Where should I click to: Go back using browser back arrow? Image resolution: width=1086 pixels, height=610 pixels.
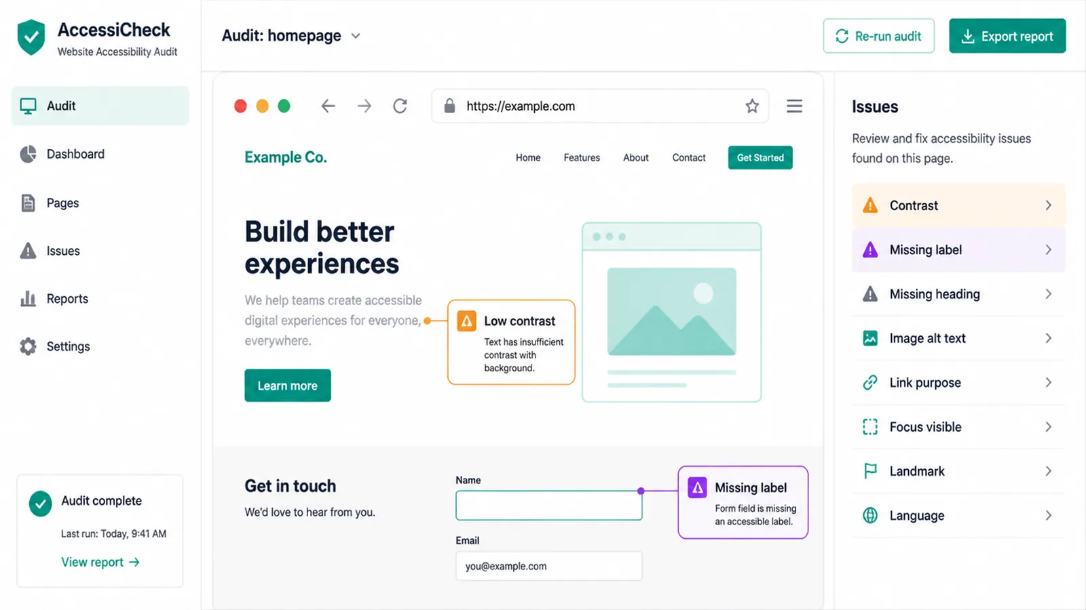(329, 106)
